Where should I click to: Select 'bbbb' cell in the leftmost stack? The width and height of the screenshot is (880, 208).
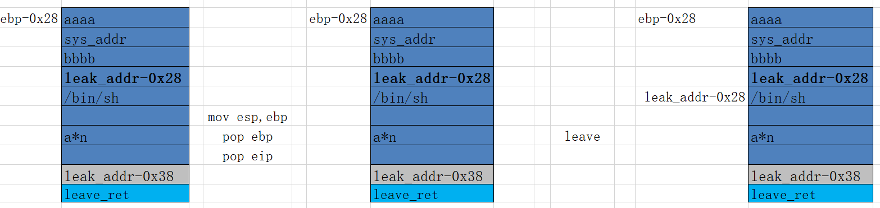pos(125,57)
